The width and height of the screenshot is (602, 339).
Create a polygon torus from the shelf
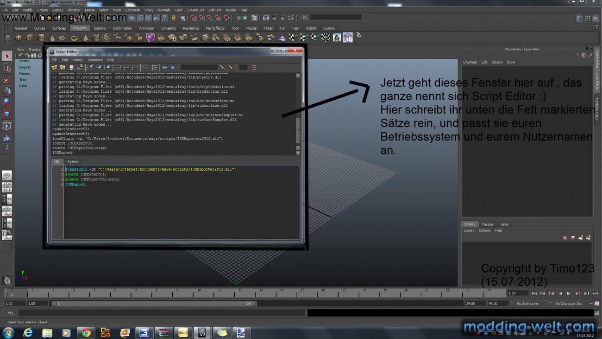[74, 38]
